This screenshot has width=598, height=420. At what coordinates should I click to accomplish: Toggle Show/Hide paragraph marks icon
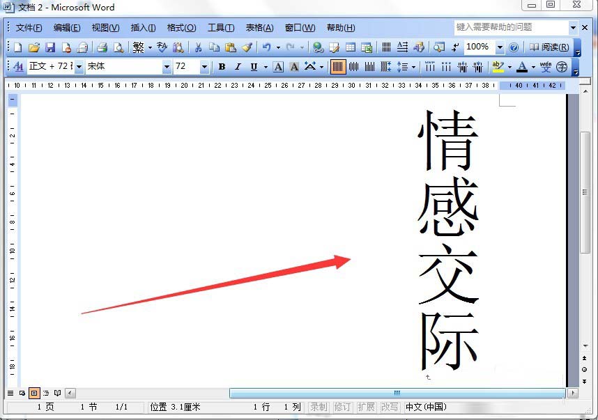click(x=455, y=47)
